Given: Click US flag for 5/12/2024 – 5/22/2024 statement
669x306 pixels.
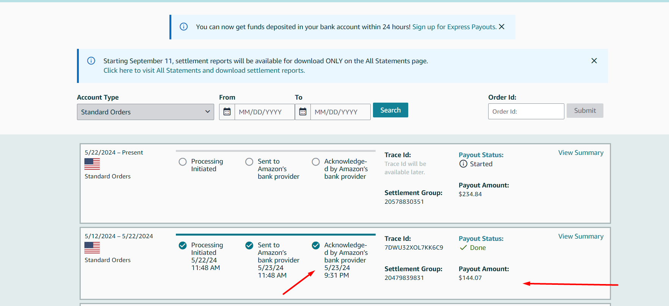Looking at the screenshot, I should pyautogui.click(x=92, y=248).
